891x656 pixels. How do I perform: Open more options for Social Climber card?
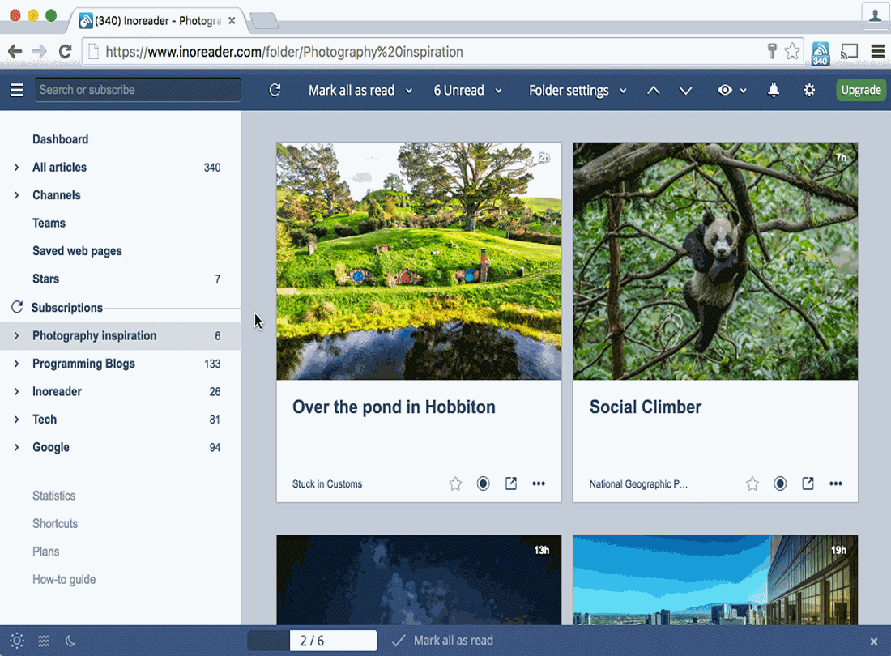pos(835,484)
